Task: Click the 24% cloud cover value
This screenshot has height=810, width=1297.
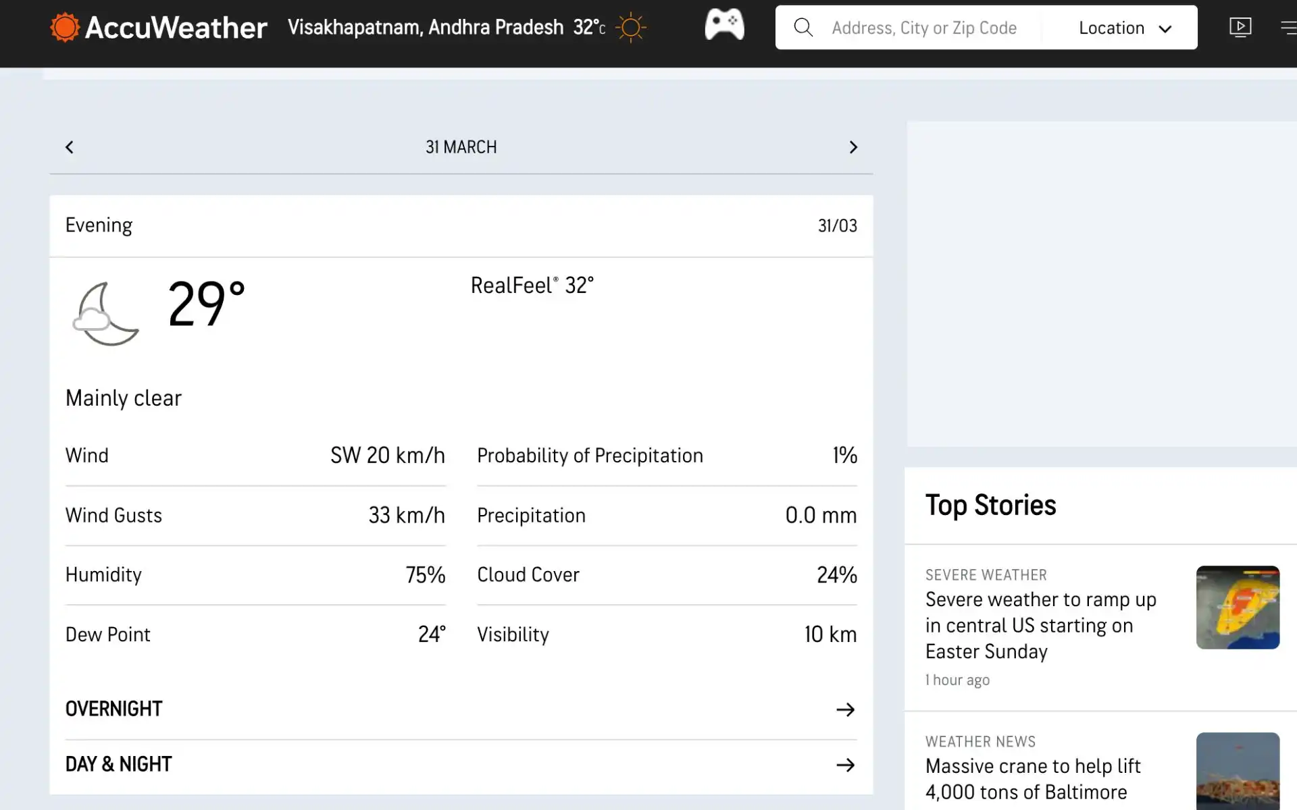Action: 837,575
